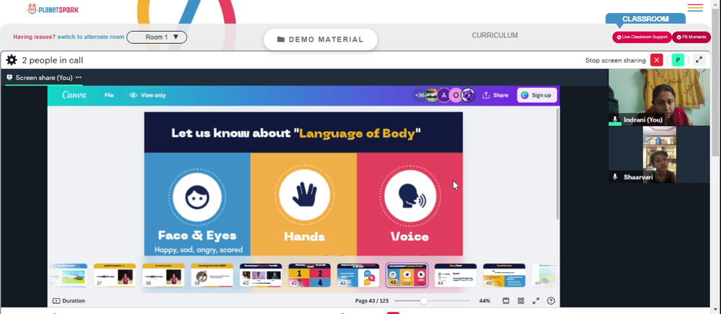Screen dimensions: 721x314
Task: Click switch to alternate room link
Action: pos(91,37)
